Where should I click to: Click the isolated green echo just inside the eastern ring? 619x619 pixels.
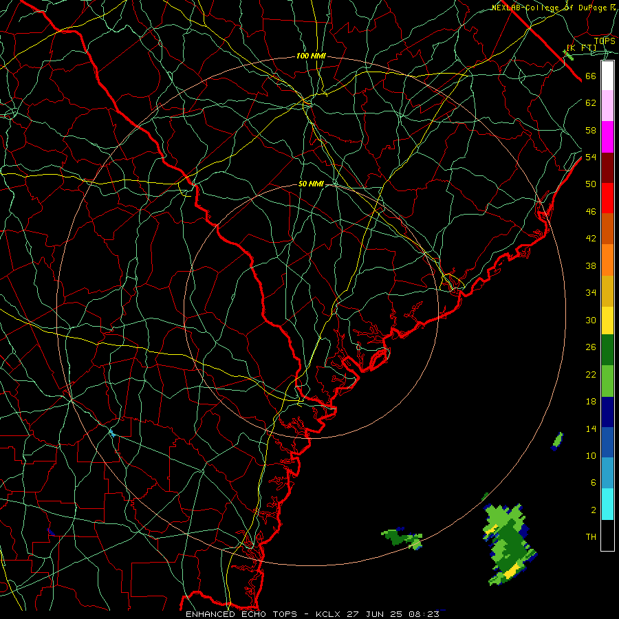[557, 441]
